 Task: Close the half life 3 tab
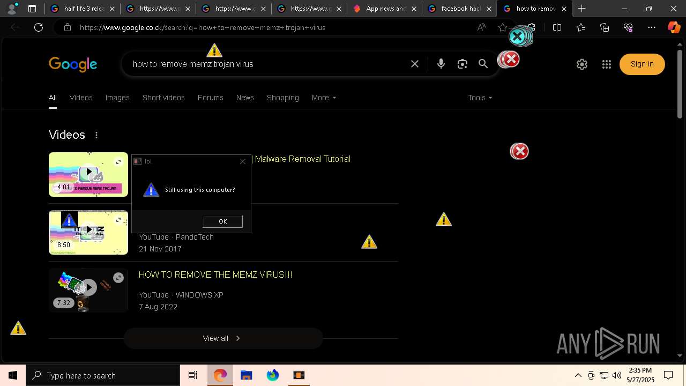pyautogui.click(x=112, y=9)
